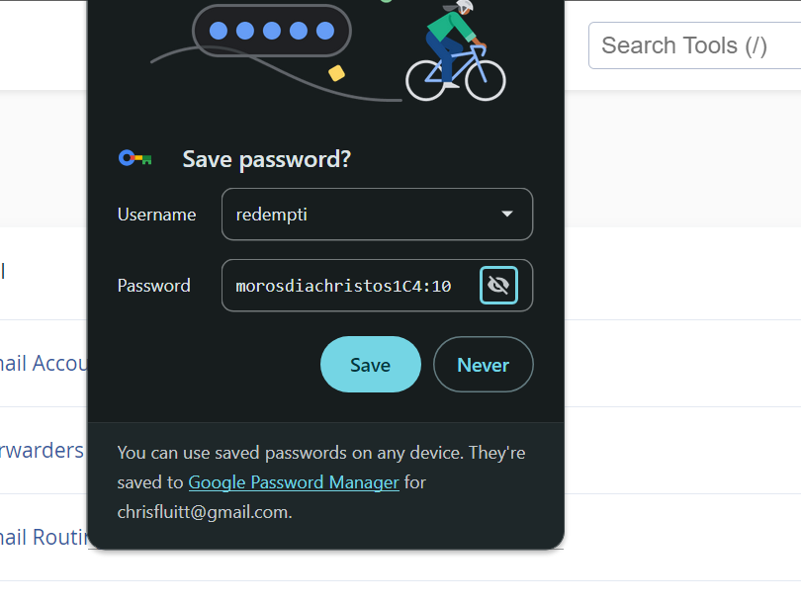Click the Google Password Manager key icon
801x605 pixels.
[x=134, y=158]
